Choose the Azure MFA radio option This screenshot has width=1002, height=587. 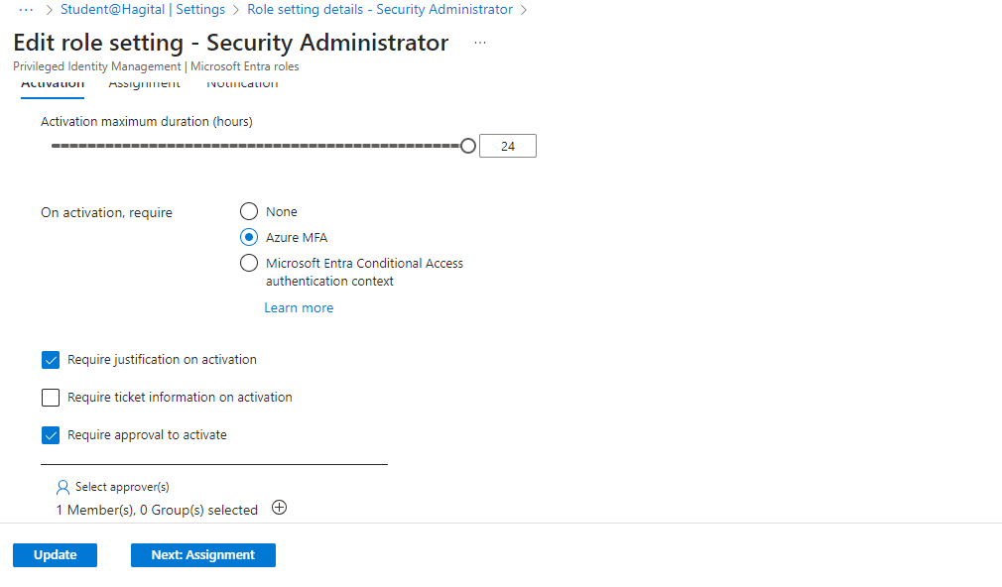(250, 237)
